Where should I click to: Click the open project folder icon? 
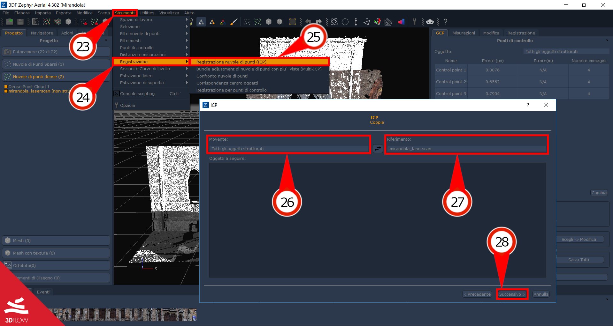10,22
